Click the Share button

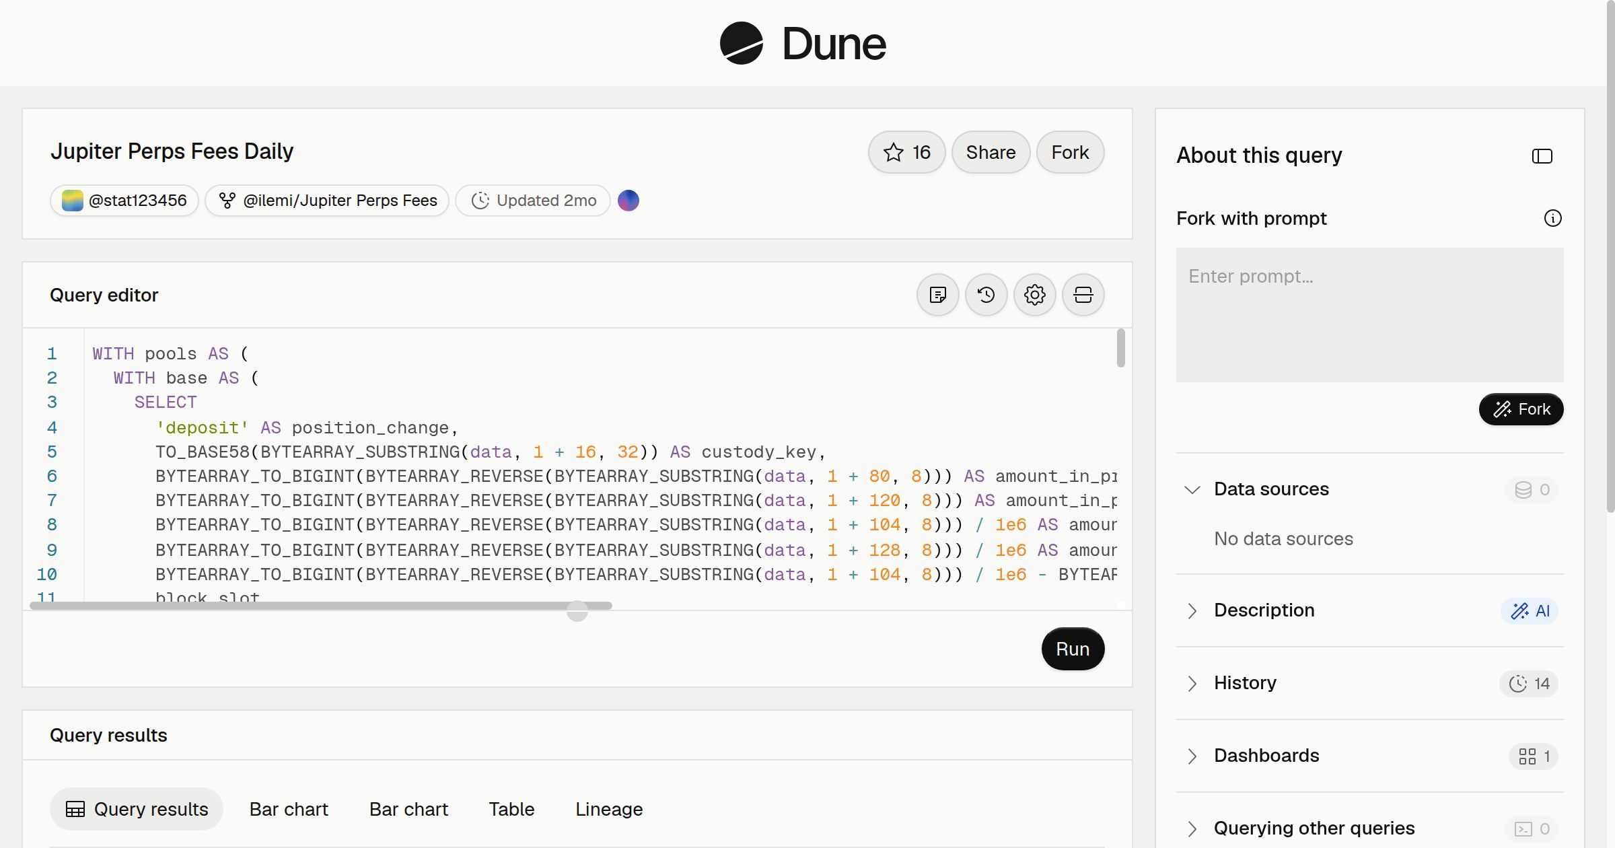coord(991,152)
